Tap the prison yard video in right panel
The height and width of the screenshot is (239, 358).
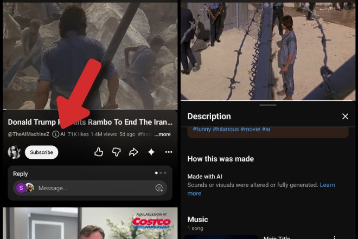[268, 51]
